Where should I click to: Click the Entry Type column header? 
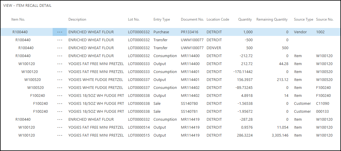click(x=161, y=19)
